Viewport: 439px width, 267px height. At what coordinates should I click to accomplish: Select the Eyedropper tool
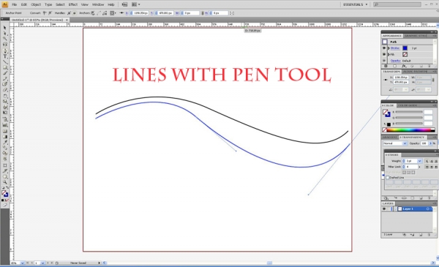click(5, 142)
